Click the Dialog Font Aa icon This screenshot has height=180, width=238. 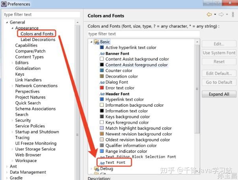point(102,82)
